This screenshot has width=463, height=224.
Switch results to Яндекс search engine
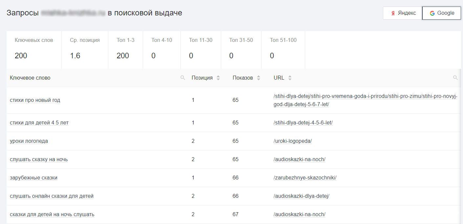402,13
